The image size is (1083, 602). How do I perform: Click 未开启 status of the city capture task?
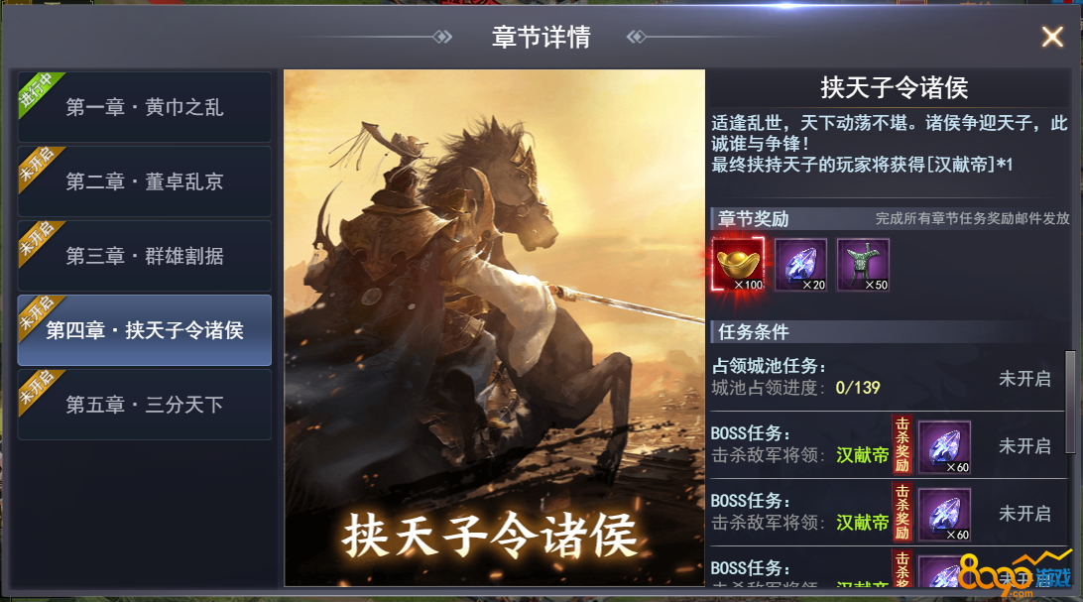coord(1024,378)
